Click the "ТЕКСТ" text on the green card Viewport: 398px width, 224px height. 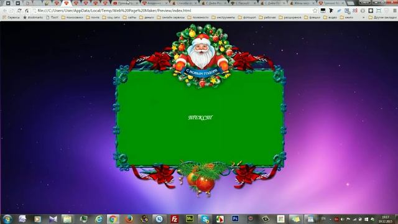click(200, 118)
